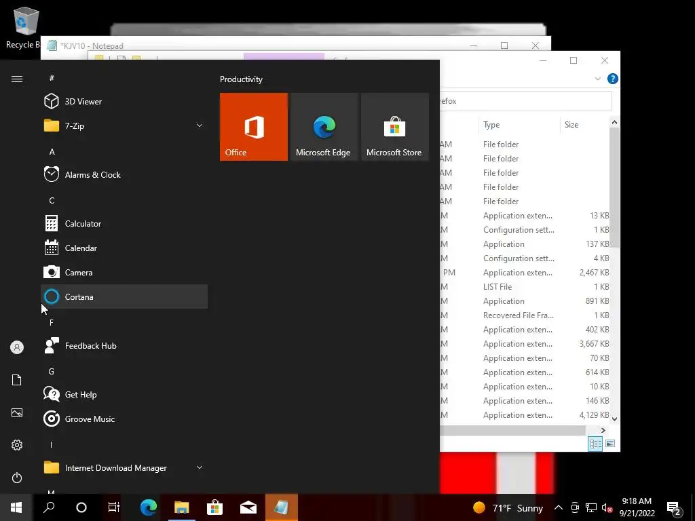Switch to Notepad on the taskbar

282,507
